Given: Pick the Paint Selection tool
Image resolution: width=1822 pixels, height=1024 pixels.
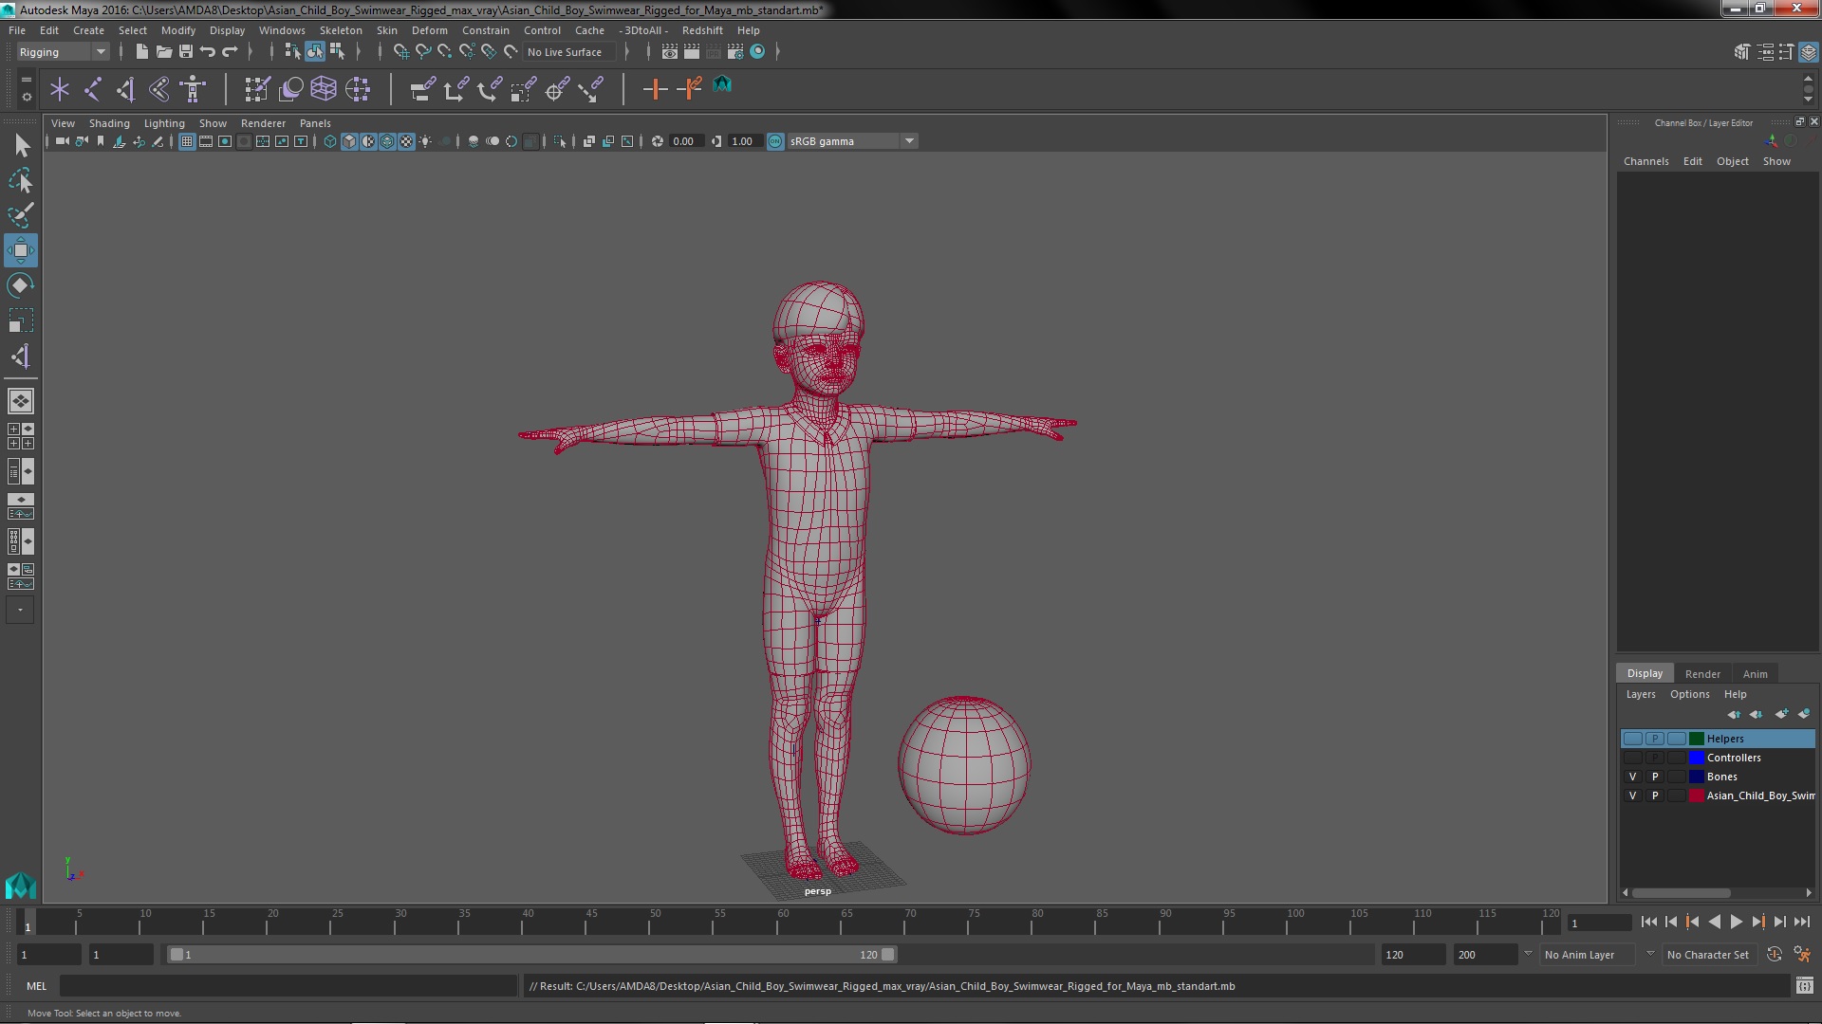Looking at the screenshot, I should 21,215.
